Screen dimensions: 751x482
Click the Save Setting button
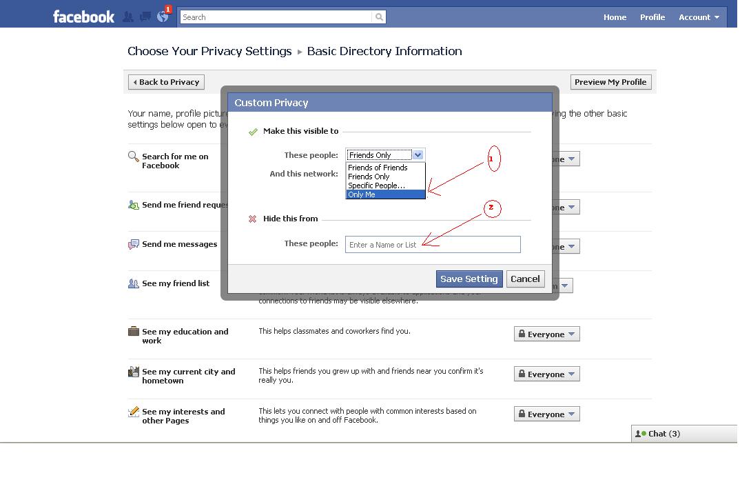pos(469,279)
